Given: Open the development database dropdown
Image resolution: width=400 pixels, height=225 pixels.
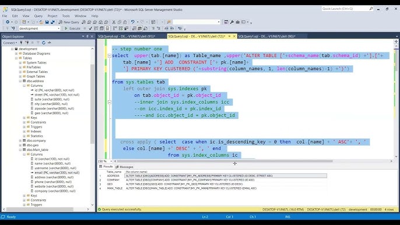Looking at the screenshot, I should (58, 29).
